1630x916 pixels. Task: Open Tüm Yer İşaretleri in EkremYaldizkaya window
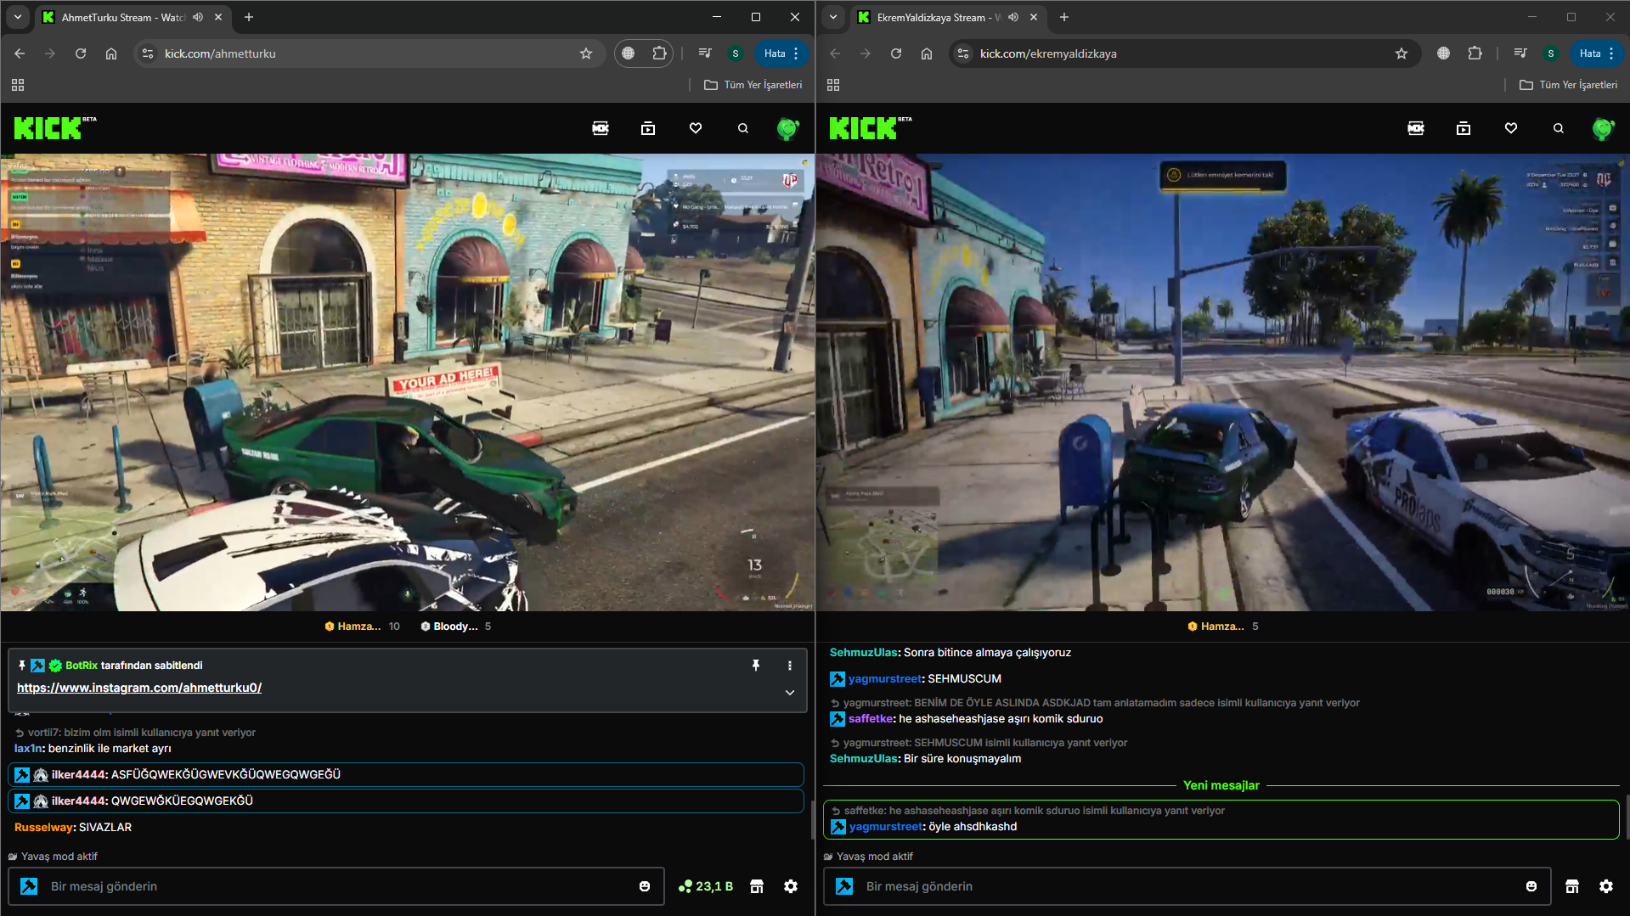coord(1569,85)
